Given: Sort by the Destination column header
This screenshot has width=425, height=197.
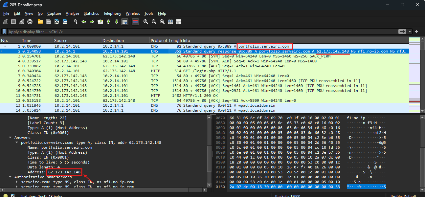Looking at the screenshot, I should point(125,40).
